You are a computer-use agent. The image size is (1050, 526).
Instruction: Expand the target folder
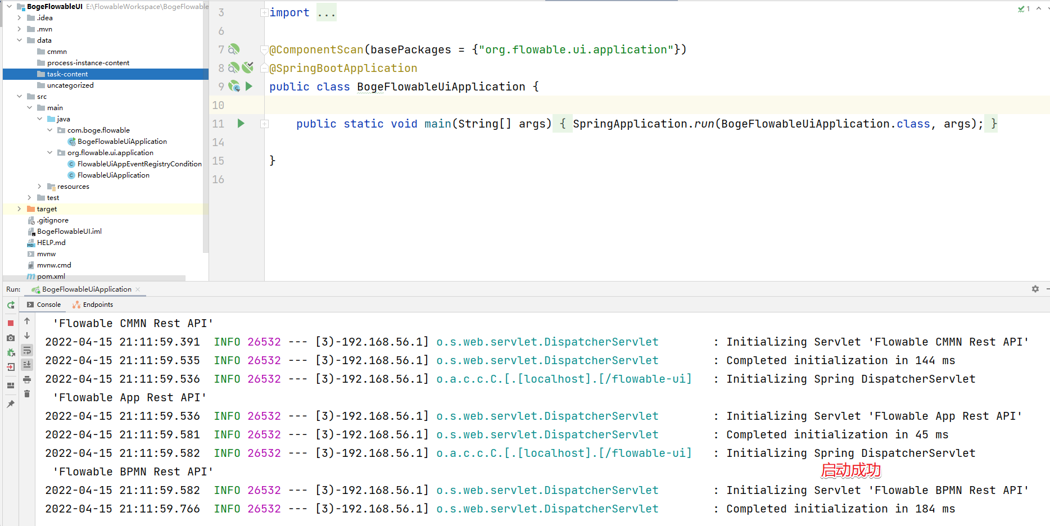tap(19, 209)
